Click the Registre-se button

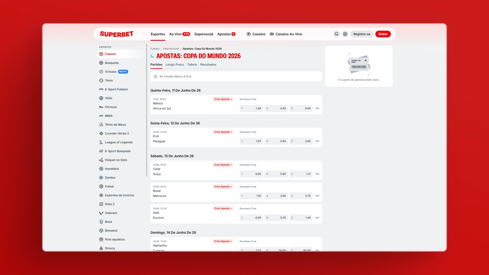pos(362,34)
